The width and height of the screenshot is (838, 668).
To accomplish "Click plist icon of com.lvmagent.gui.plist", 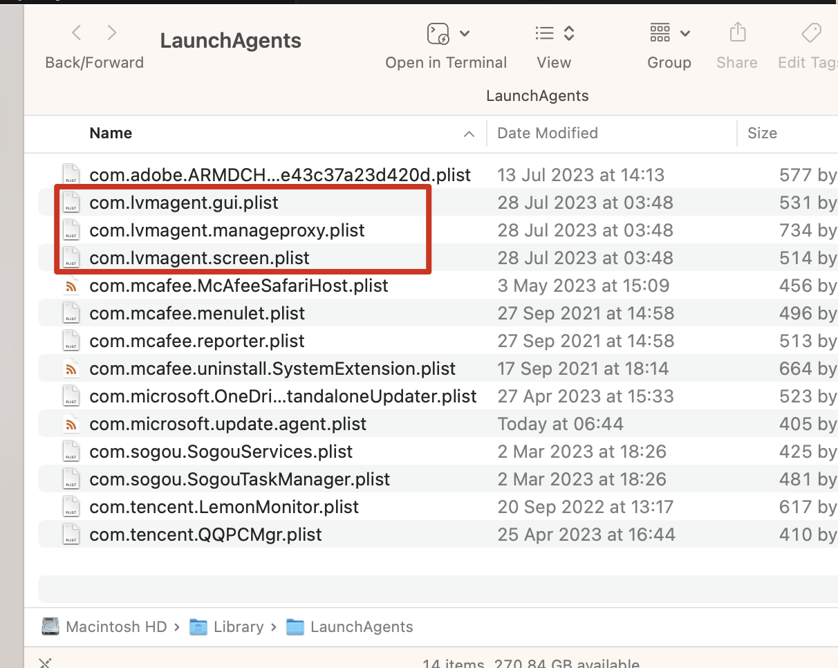I will (x=71, y=203).
